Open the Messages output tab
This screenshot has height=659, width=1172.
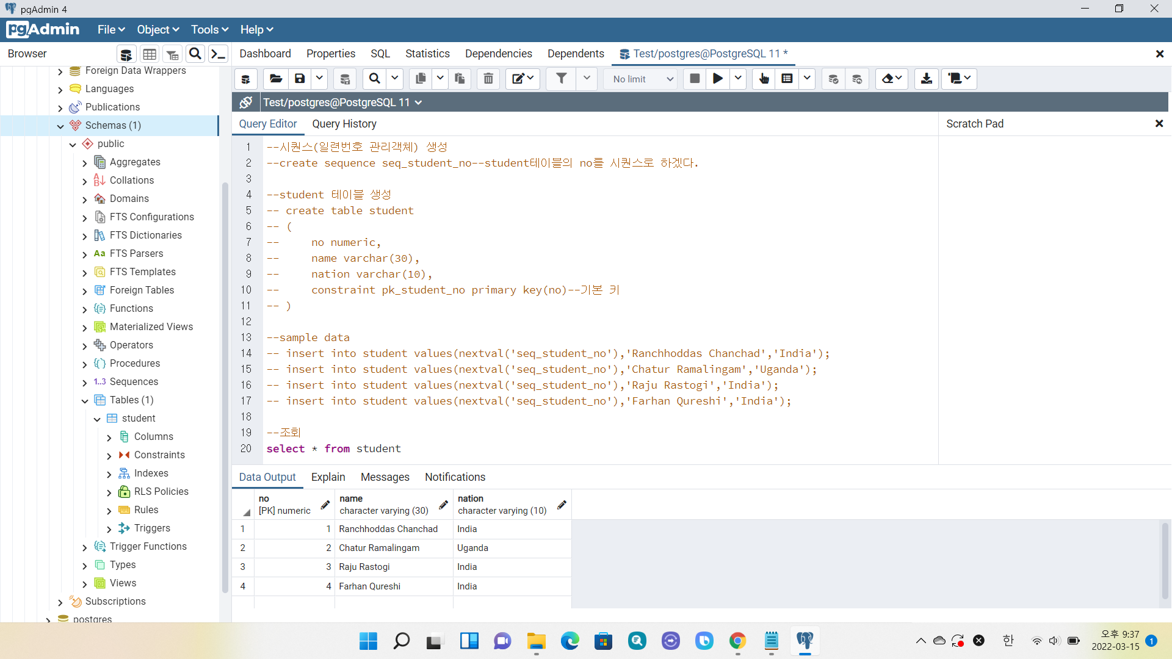pos(385,477)
